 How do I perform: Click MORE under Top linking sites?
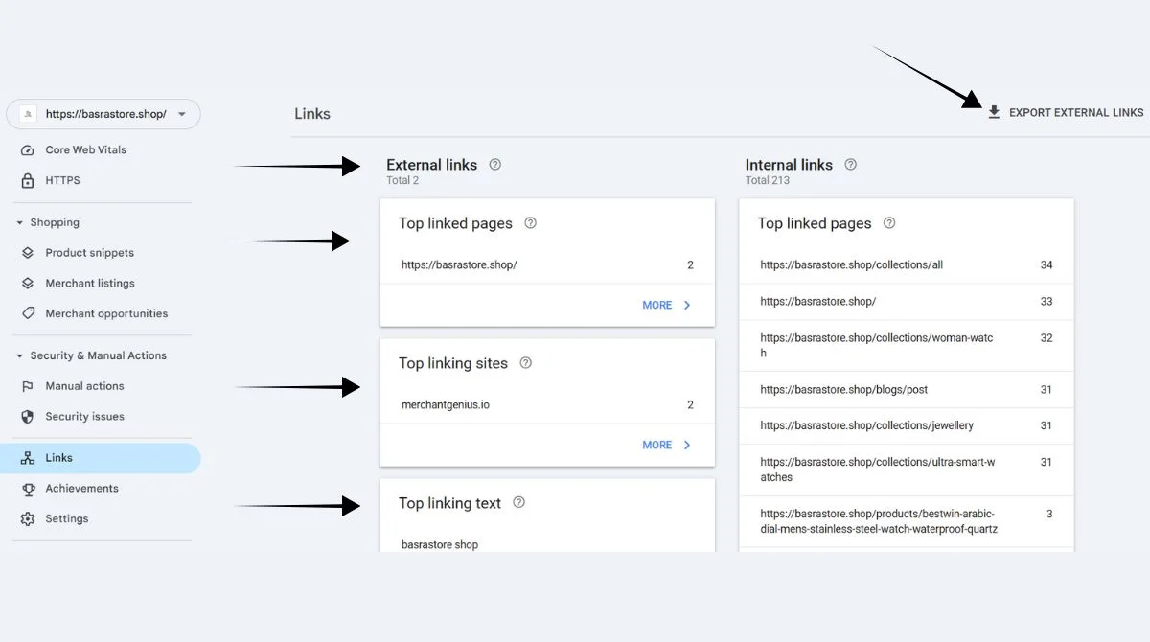point(656,445)
